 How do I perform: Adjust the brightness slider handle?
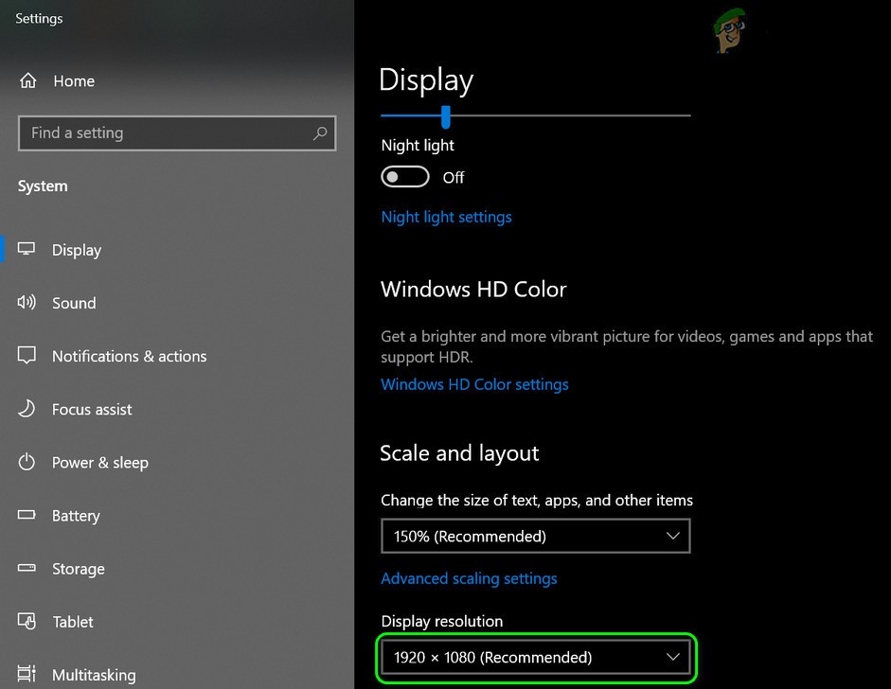coord(445,117)
